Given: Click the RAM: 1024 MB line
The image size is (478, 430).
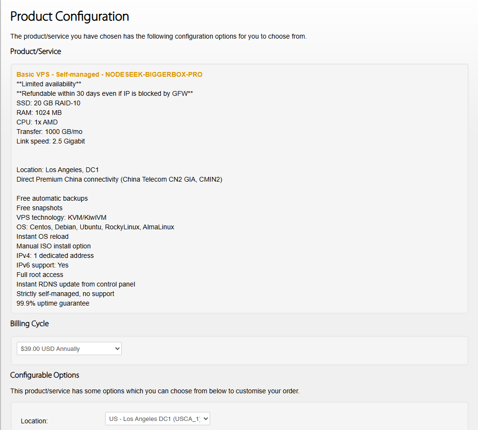Looking at the screenshot, I should pyautogui.click(x=39, y=113).
